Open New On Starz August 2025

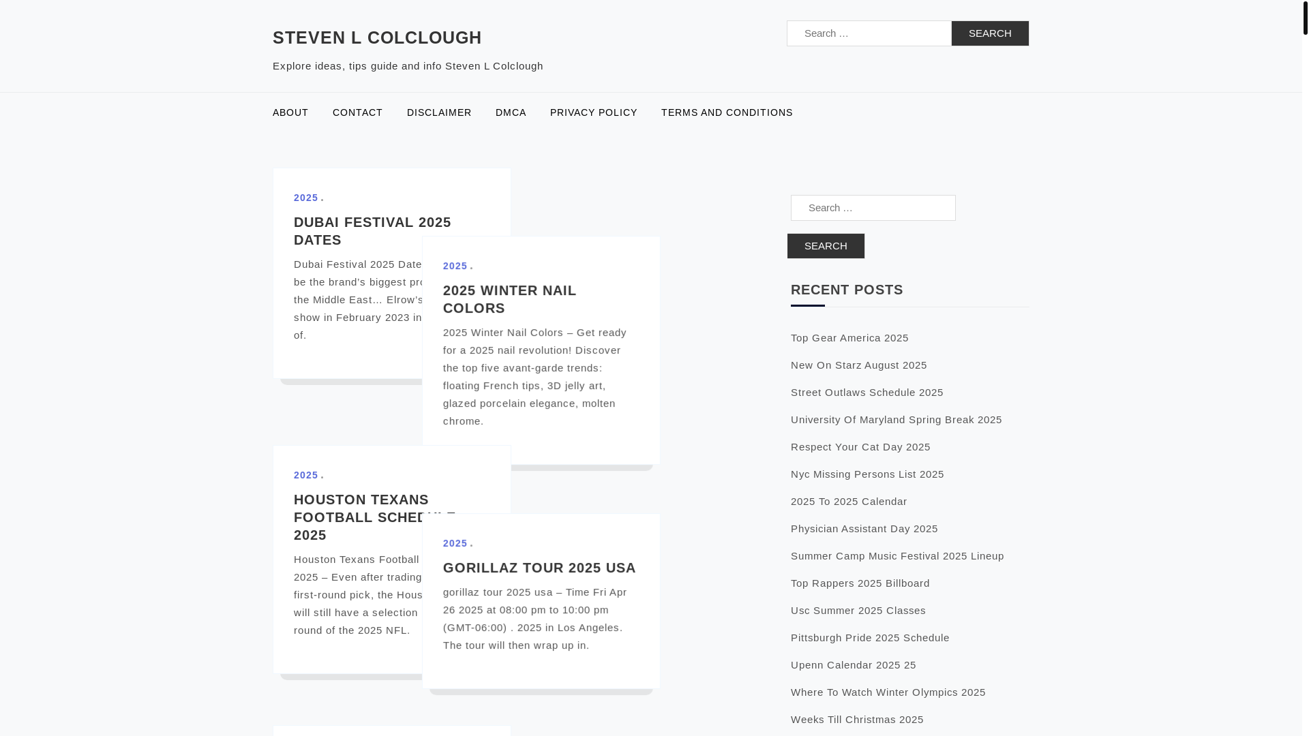[x=859, y=365]
